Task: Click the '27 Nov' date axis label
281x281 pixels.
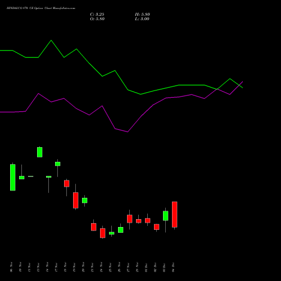Action: tap(128, 267)
